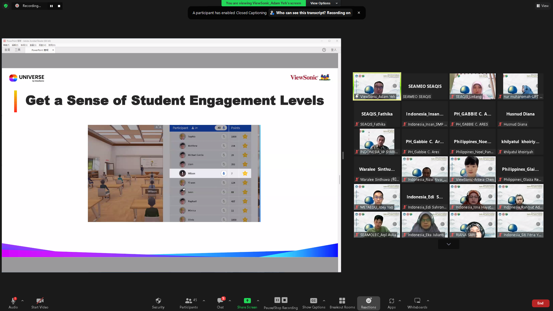Show more participants with the gallery down chevron

448,244
